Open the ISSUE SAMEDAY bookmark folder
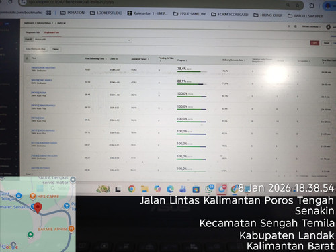 [190, 14]
